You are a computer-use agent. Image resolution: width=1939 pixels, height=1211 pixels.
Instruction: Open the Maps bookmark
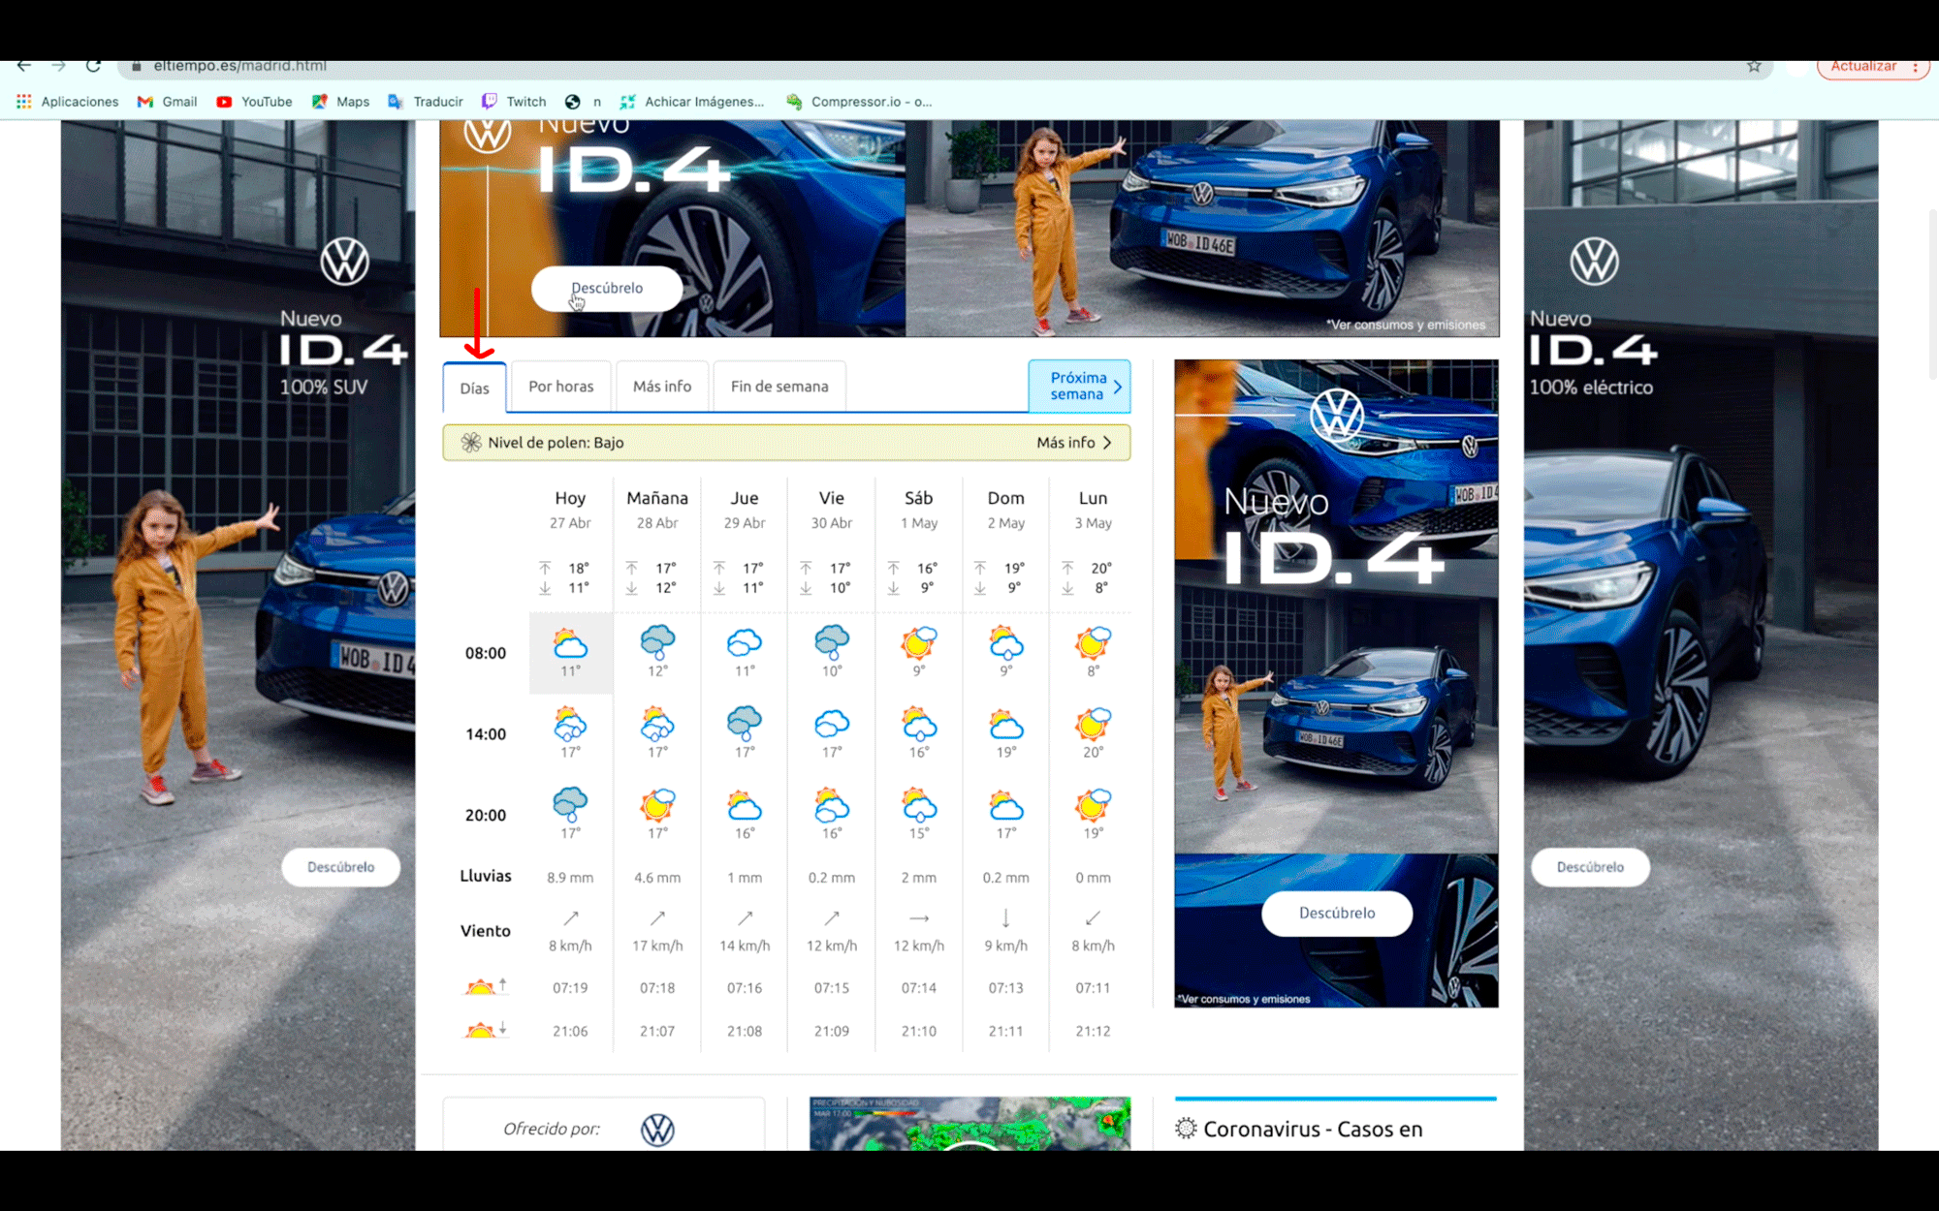pos(340,102)
